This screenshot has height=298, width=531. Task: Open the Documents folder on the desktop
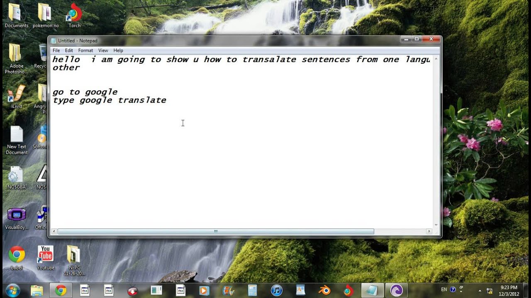pos(17,16)
